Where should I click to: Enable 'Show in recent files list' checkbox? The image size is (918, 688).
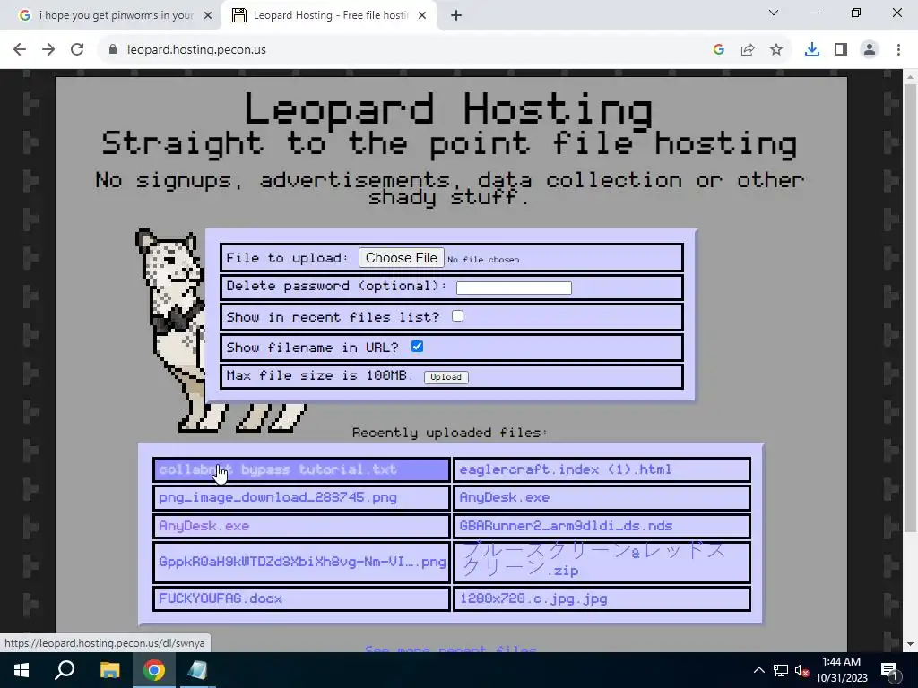(x=457, y=316)
